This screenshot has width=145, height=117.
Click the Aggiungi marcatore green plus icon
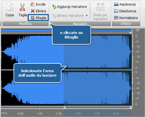(x=54, y=7)
